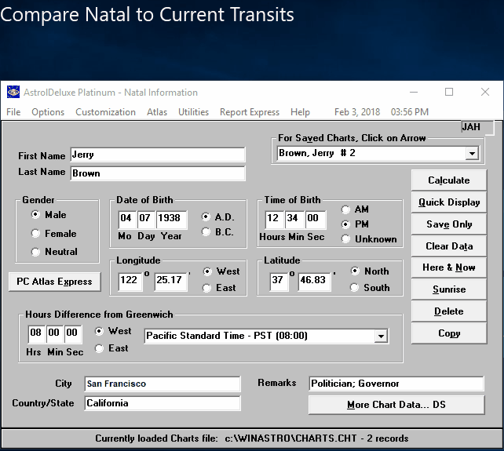Mark birth time as Unknown
This screenshot has height=451, width=504.
coord(345,239)
